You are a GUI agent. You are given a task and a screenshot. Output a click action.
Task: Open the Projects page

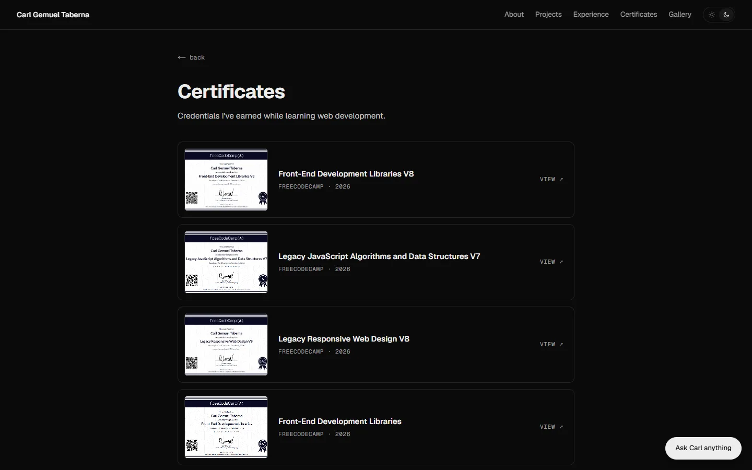click(x=548, y=15)
